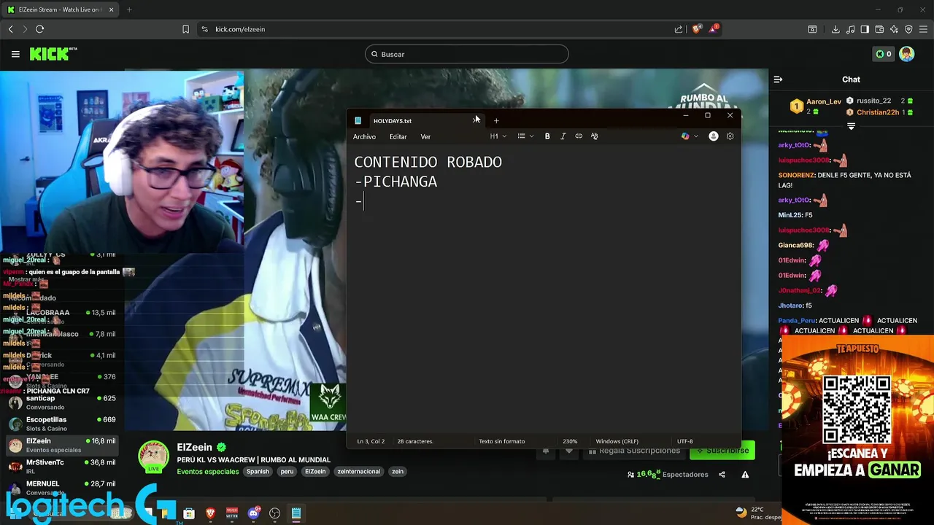Click 'Texto sin formato' in the status bar
The image size is (934, 525).
tap(501, 441)
